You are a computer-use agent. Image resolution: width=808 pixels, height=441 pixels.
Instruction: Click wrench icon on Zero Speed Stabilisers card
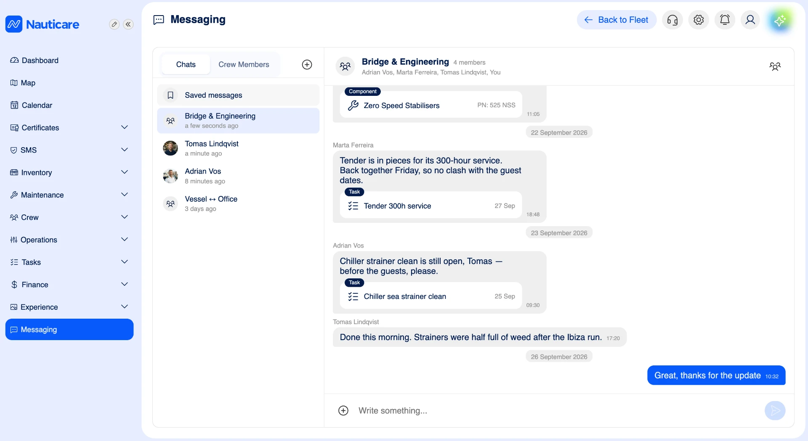point(353,105)
